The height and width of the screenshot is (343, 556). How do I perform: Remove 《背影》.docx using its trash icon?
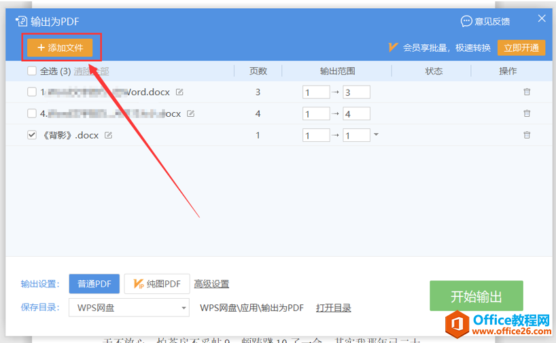[x=527, y=135]
